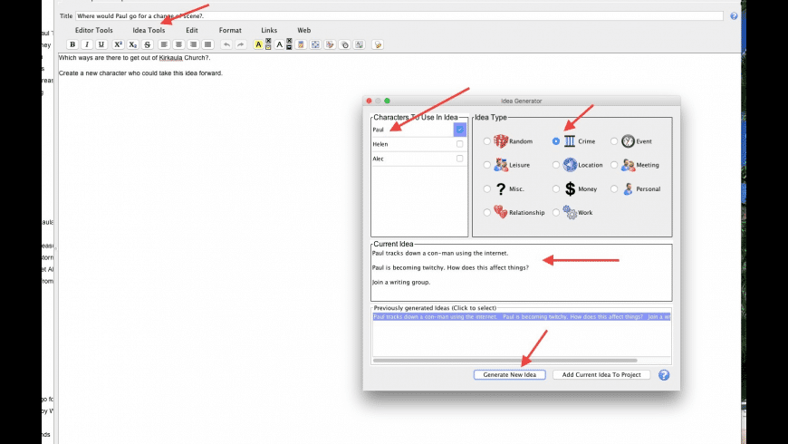Select the Relationship idea type radio
Image resolution: width=788 pixels, height=444 pixels.
pos(487,212)
